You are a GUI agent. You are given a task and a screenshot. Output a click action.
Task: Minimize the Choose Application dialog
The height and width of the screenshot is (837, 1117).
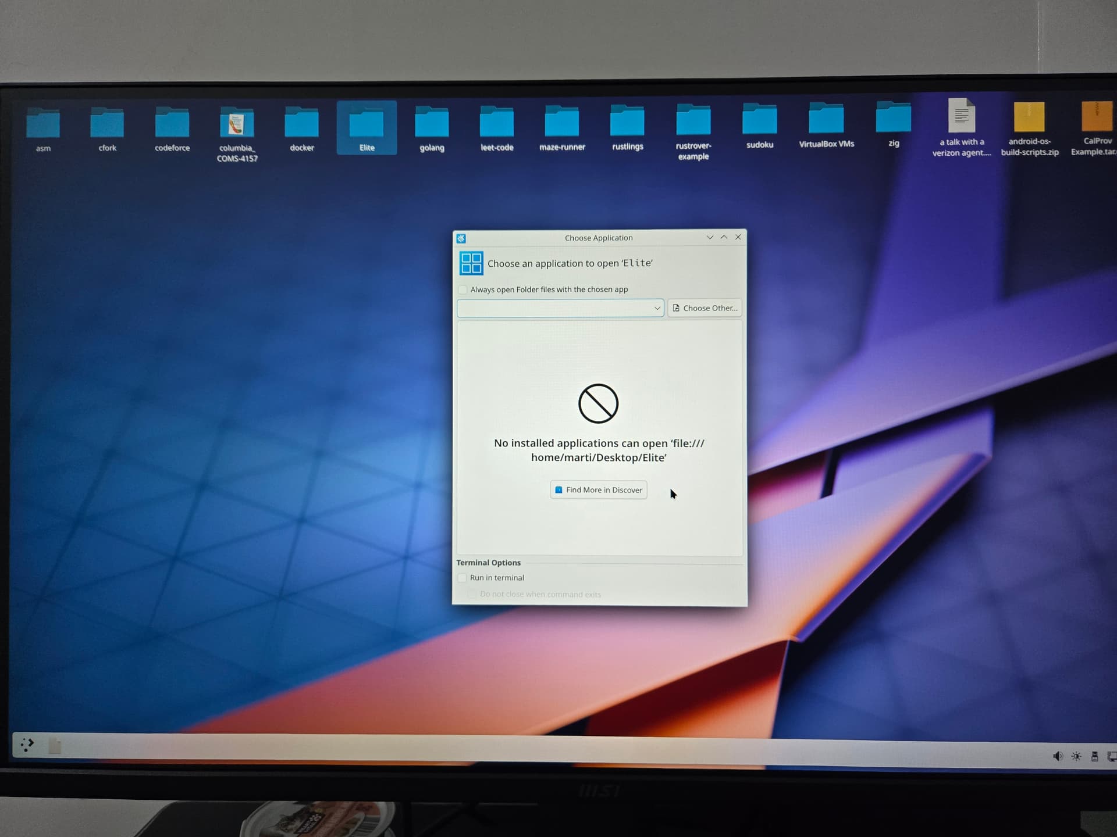click(x=710, y=237)
